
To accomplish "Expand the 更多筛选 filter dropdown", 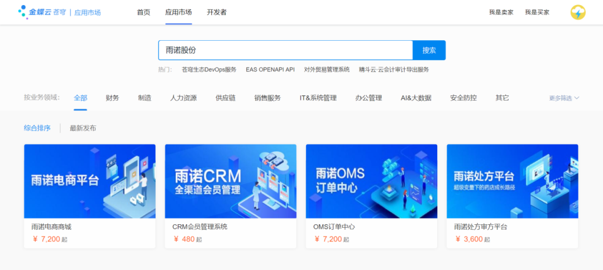I will [x=564, y=98].
